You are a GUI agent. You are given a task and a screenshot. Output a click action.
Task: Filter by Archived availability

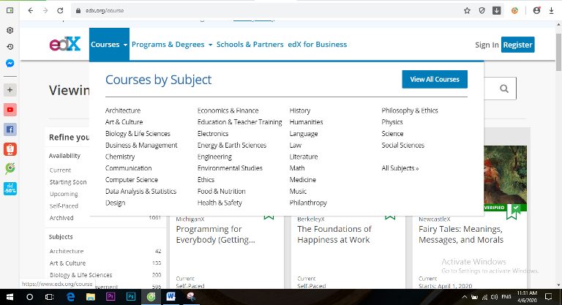pyautogui.click(x=61, y=218)
